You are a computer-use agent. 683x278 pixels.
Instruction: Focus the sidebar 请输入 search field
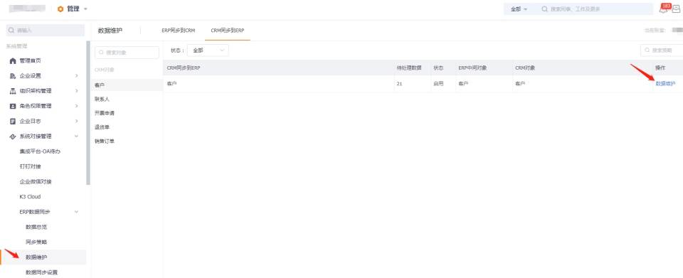(x=46, y=31)
